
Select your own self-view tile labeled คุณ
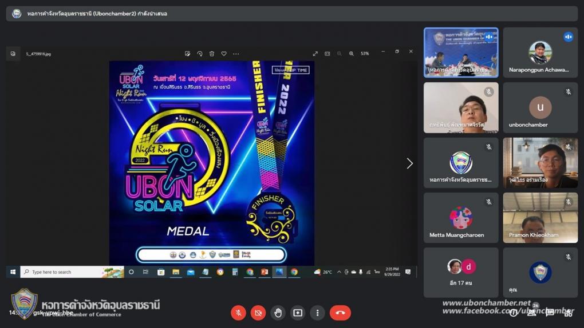pyautogui.click(x=540, y=273)
